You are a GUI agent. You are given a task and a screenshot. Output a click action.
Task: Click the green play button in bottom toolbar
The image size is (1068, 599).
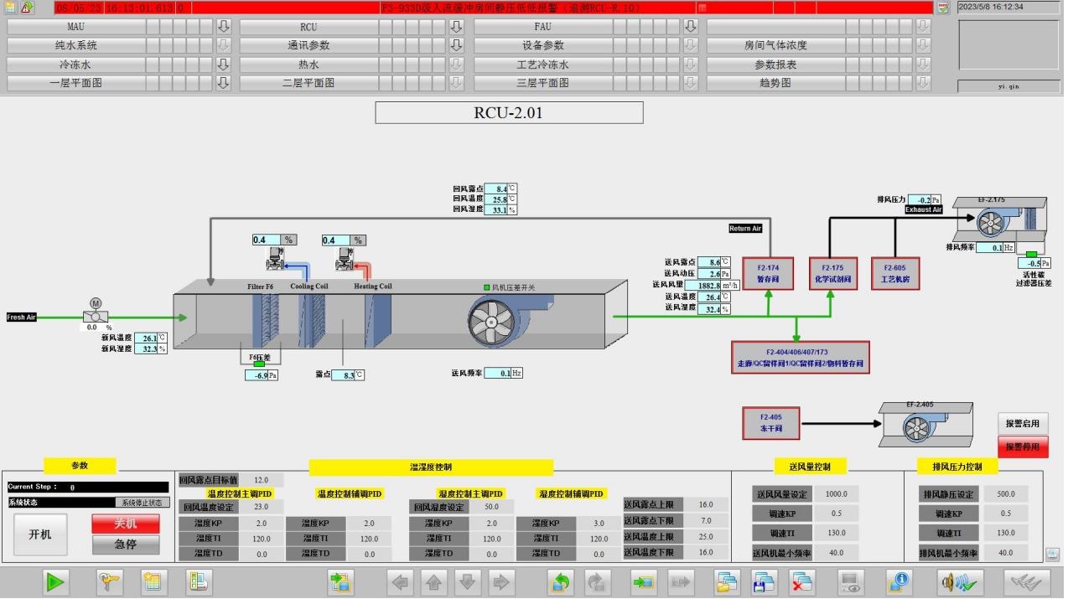tap(56, 582)
